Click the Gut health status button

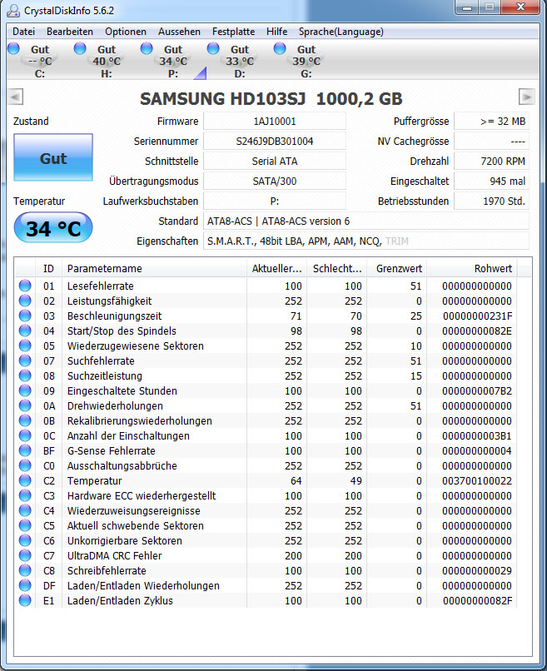(53, 157)
